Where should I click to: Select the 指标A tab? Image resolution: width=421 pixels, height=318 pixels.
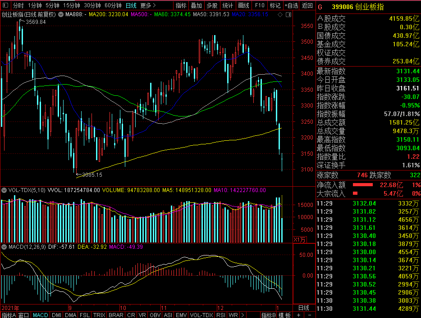tap(9, 315)
